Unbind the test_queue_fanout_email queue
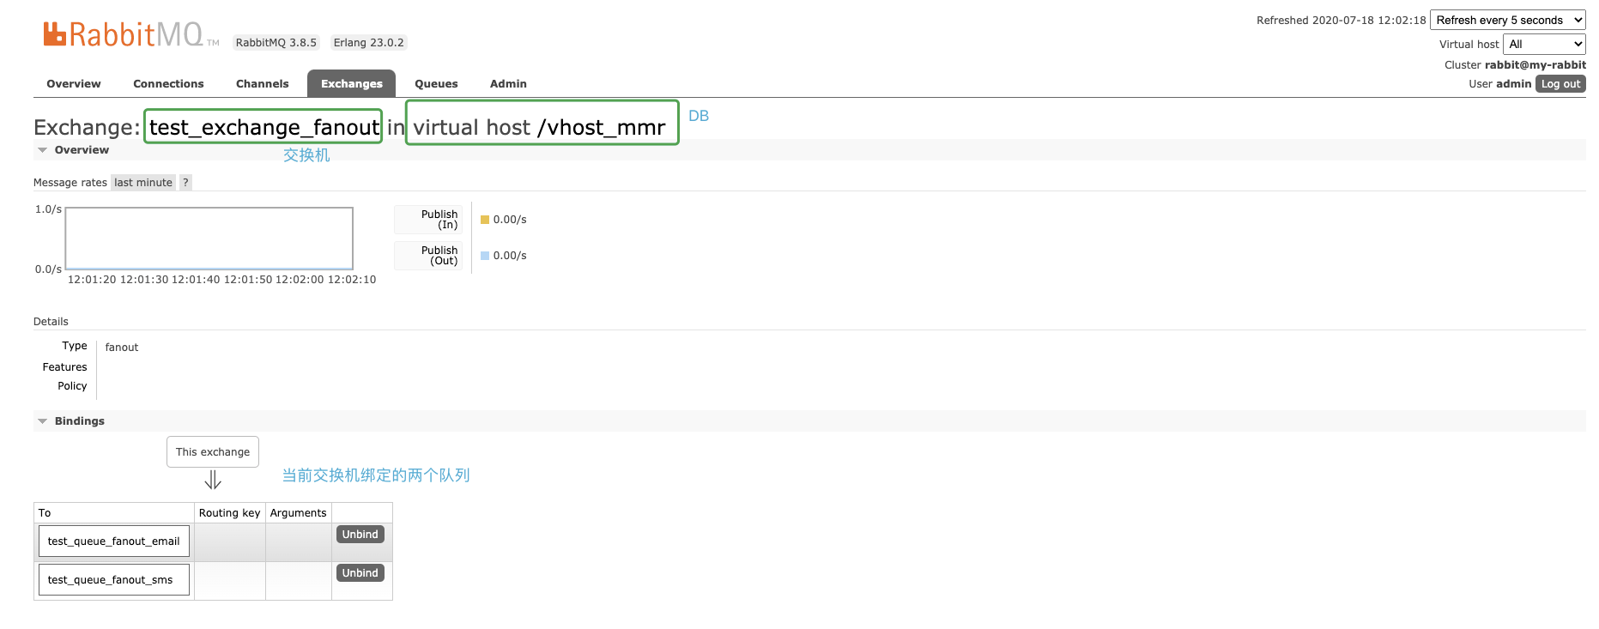1599x629 pixels. tap(360, 535)
